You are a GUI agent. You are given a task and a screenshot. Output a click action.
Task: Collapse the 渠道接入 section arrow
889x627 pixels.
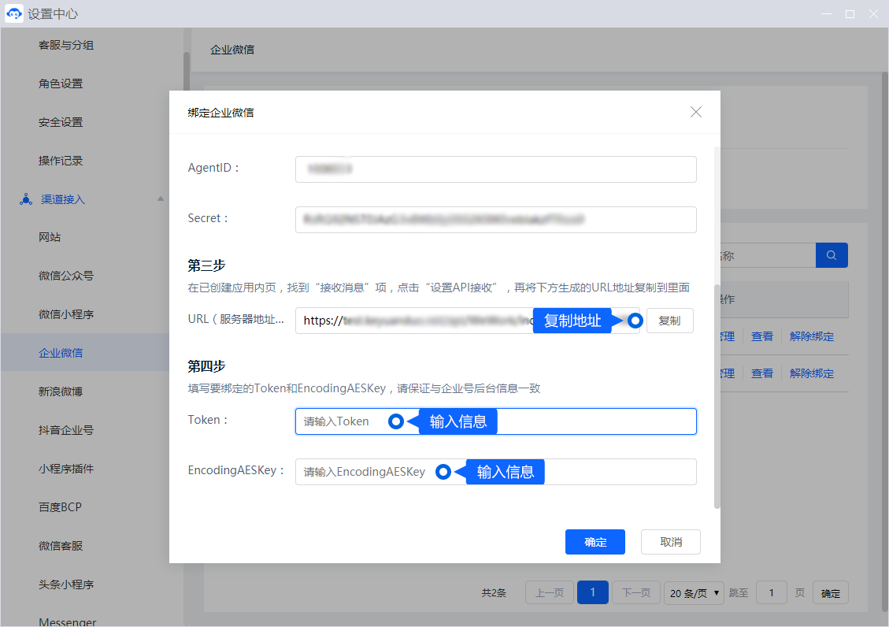coord(161,199)
